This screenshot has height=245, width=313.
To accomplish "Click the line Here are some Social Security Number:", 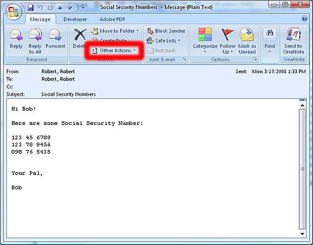I will 77,123.
